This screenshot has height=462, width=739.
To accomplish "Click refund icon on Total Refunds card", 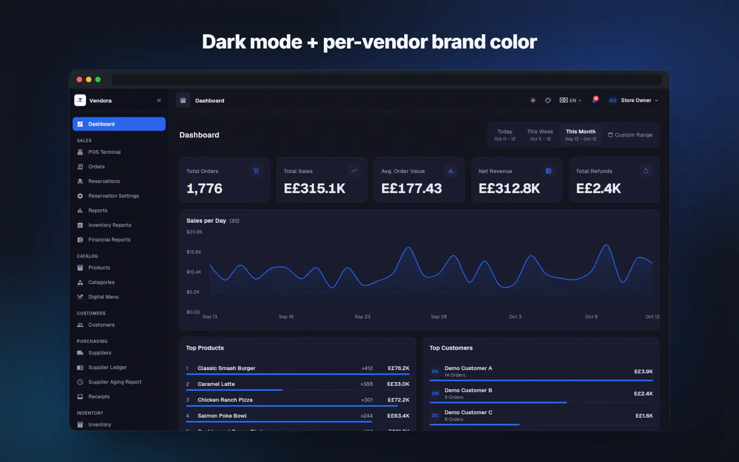I will click(646, 171).
